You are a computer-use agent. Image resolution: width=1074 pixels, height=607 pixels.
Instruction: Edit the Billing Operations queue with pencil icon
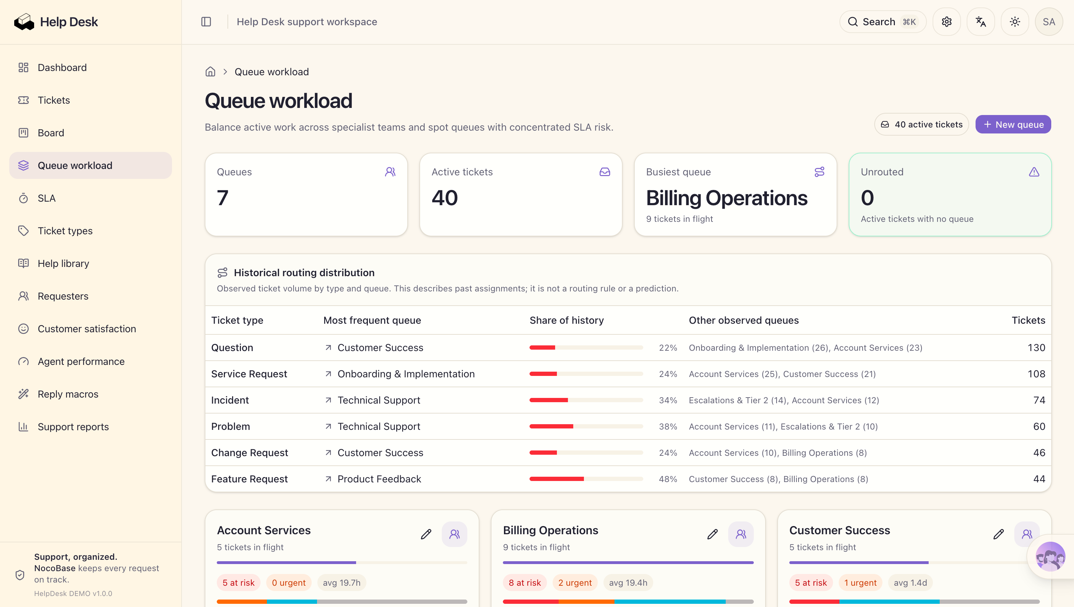pos(713,534)
